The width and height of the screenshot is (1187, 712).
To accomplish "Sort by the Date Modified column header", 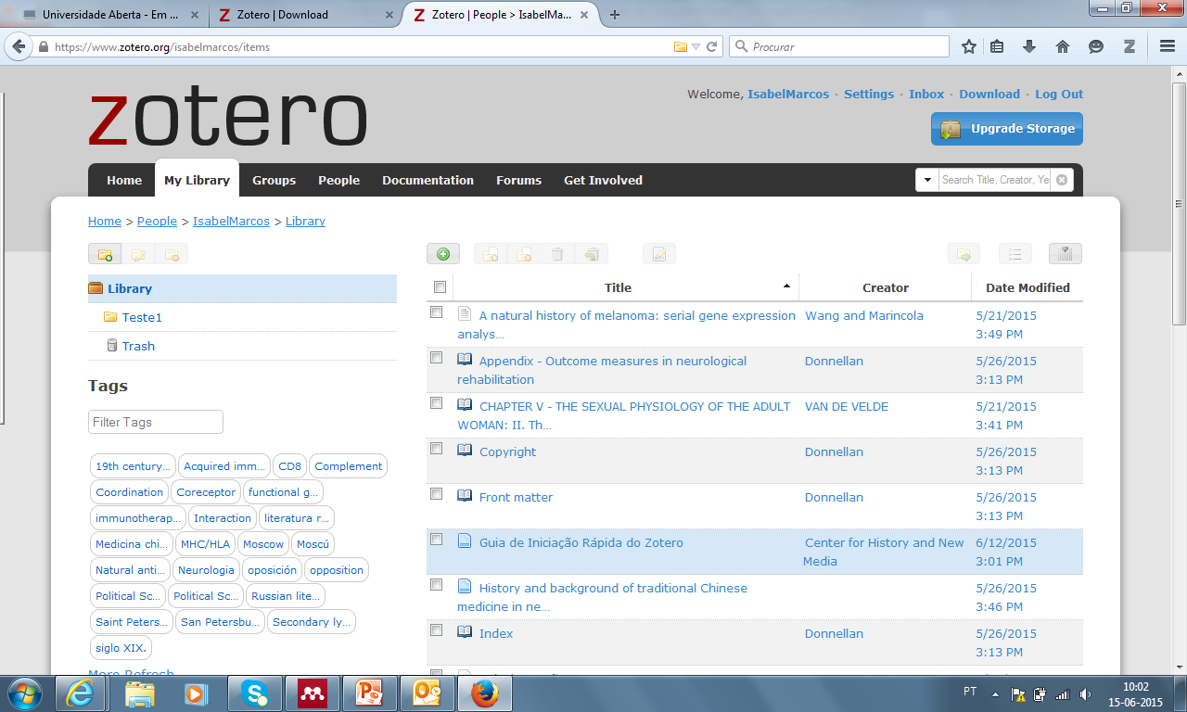I will [1027, 287].
